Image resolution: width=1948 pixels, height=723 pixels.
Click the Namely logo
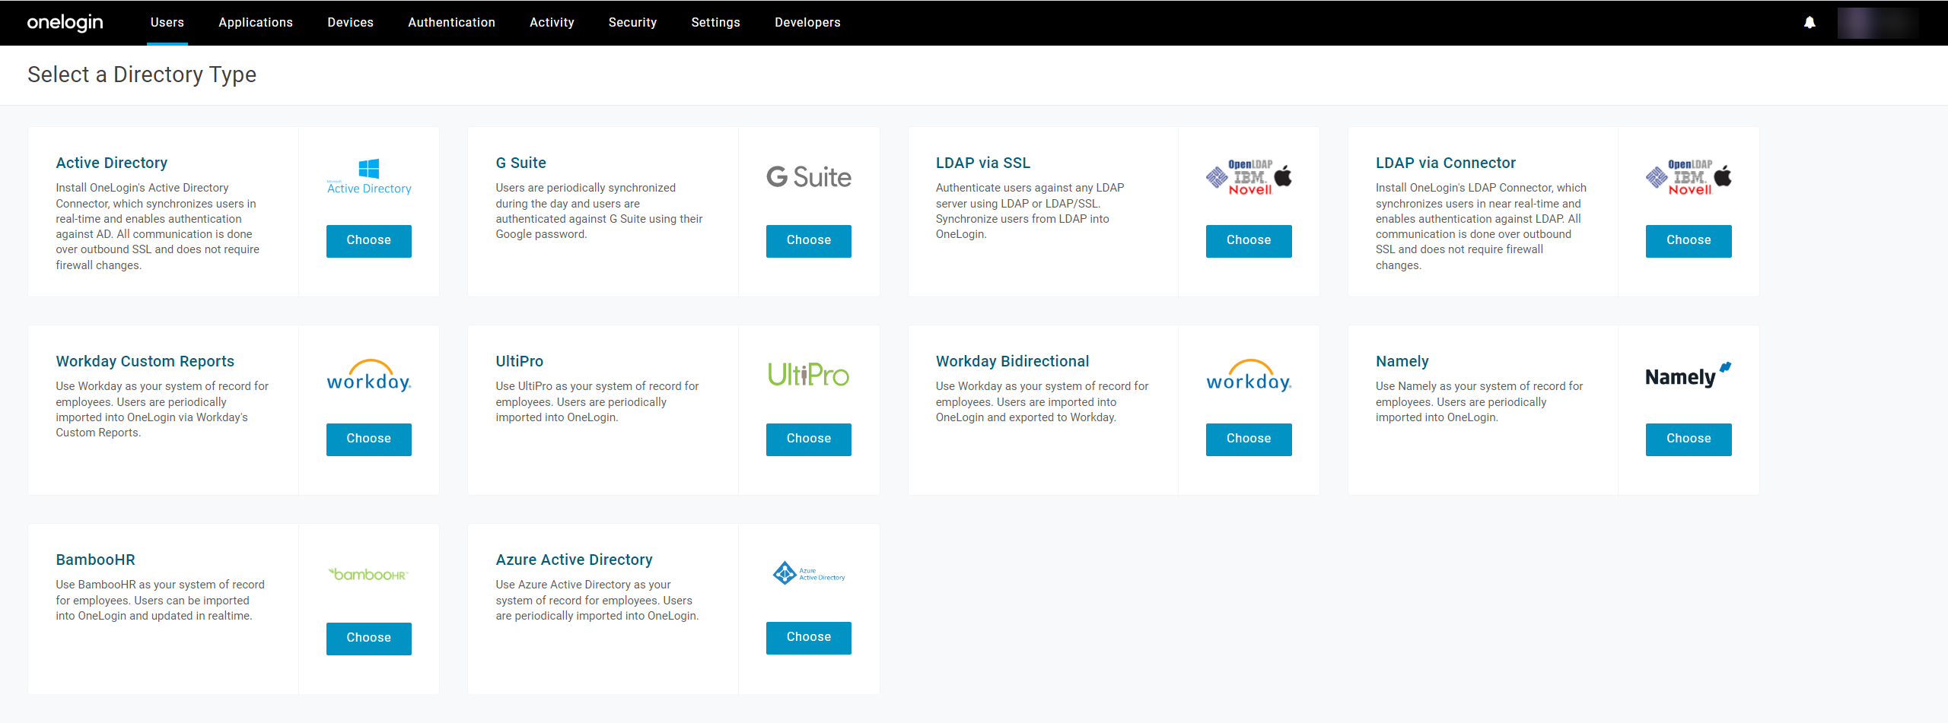1689,376
